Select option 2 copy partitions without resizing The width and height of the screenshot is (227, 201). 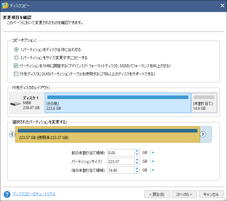[x=16, y=58]
